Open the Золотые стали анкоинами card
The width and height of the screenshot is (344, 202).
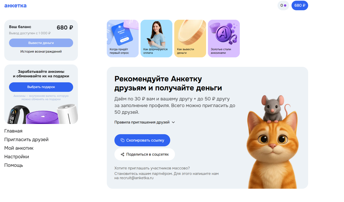[x=224, y=38]
